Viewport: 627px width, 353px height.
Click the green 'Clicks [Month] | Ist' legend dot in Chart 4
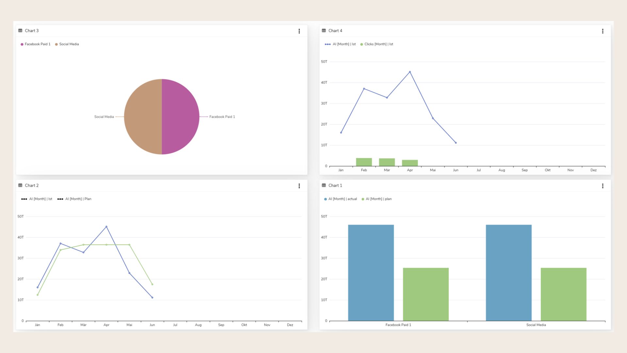tap(361, 44)
